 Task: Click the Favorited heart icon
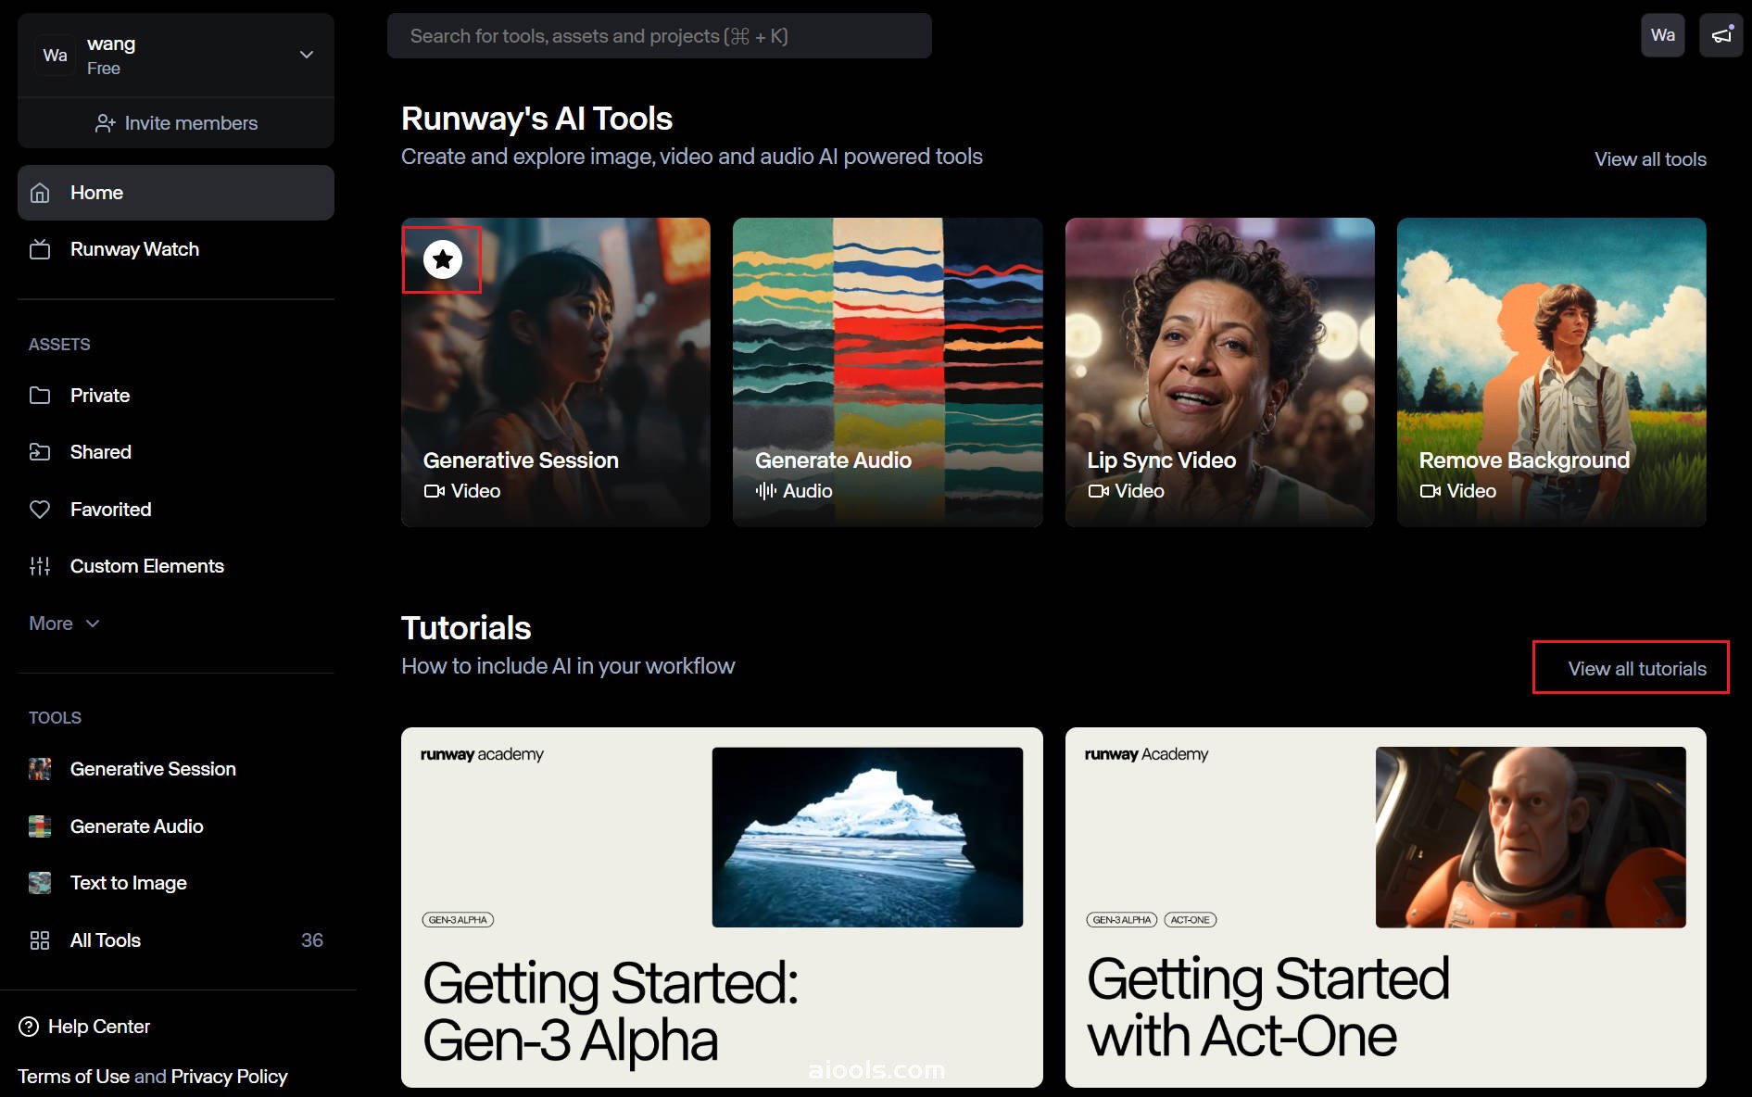(40, 510)
